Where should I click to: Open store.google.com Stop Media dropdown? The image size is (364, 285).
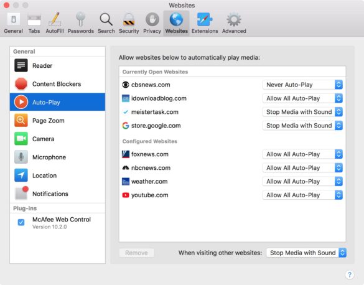point(302,126)
